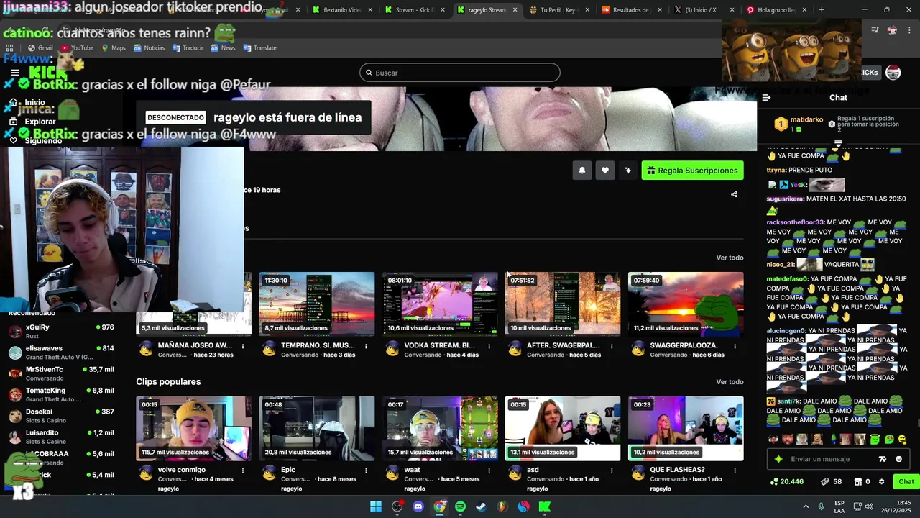Click the 20.446 channel points icon
The height and width of the screenshot is (518, 920).
pyautogui.click(x=773, y=482)
